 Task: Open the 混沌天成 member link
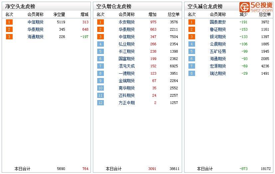point(127,66)
